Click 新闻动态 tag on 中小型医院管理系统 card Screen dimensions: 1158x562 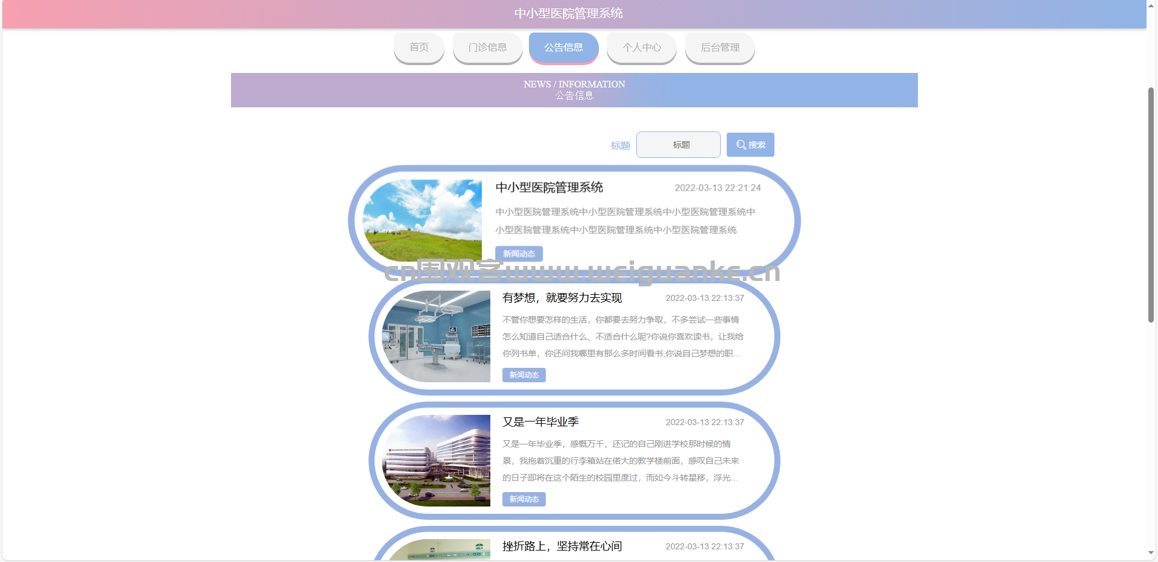pos(519,254)
